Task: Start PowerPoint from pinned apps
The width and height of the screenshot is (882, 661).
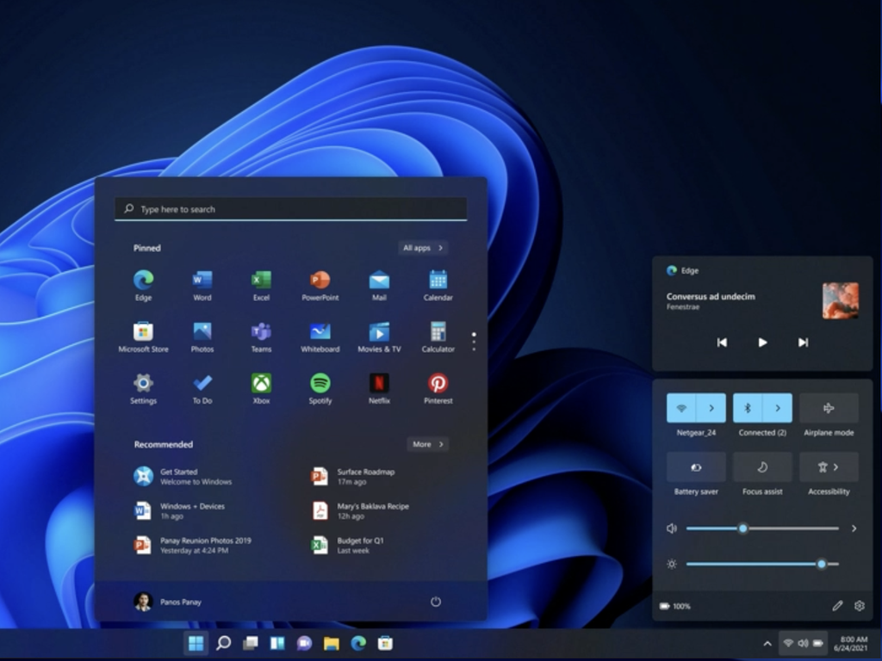Action: [320, 286]
